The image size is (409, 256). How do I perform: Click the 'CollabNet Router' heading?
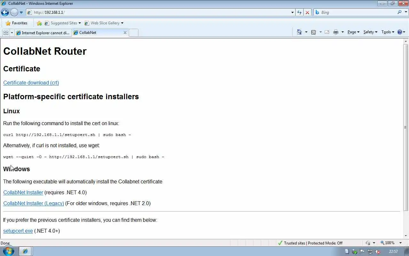point(45,51)
